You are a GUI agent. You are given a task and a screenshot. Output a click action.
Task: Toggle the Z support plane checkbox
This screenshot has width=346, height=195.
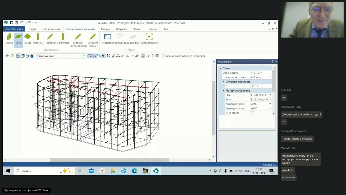(x=252, y=86)
